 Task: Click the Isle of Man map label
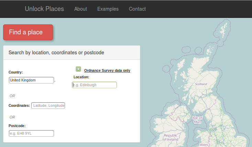(197, 120)
